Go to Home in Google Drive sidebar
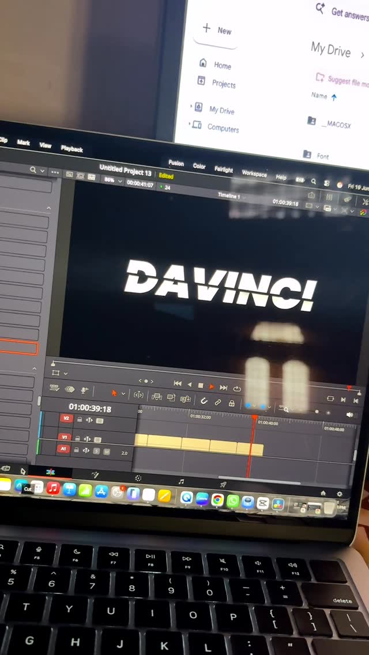The height and width of the screenshot is (655, 369). pyautogui.click(x=215, y=65)
